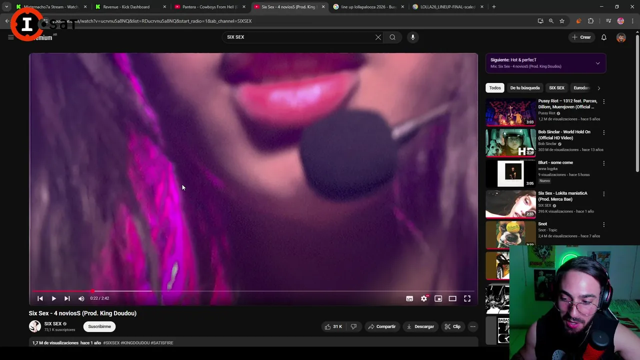Viewport: 640px width, 360px height.
Task: Show more filter chips with the arrow
Action: pyautogui.click(x=598, y=88)
